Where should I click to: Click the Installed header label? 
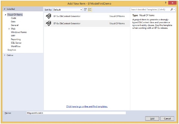[x=11, y=9]
